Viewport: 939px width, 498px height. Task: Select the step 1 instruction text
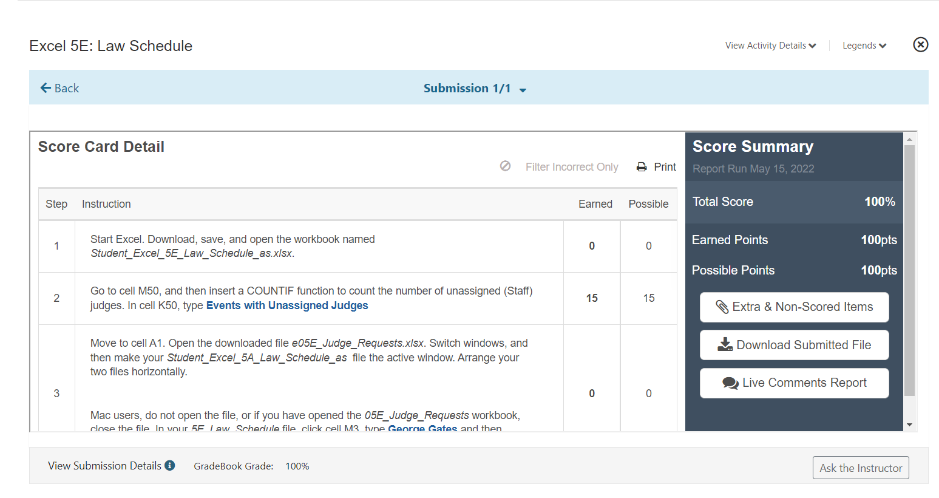[x=232, y=246]
